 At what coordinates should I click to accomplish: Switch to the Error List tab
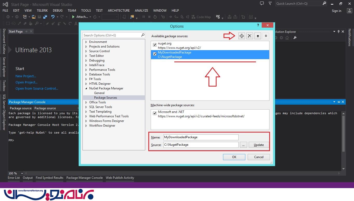[14, 178]
